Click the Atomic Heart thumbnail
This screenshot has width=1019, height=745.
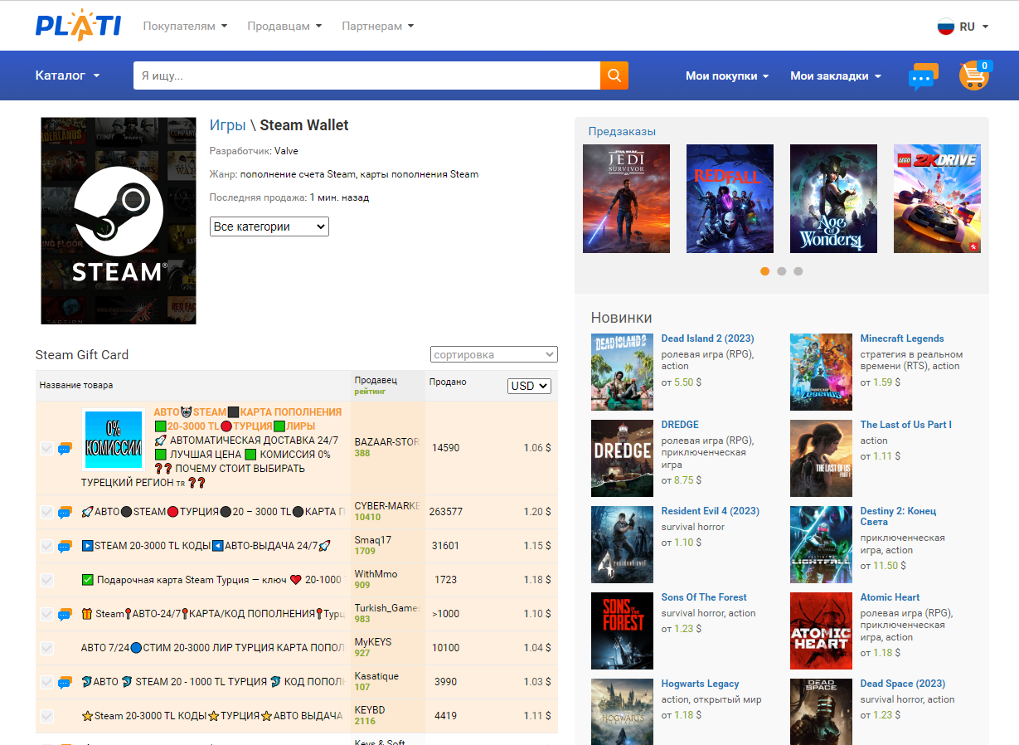pyautogui.click(x=821, y=631)
